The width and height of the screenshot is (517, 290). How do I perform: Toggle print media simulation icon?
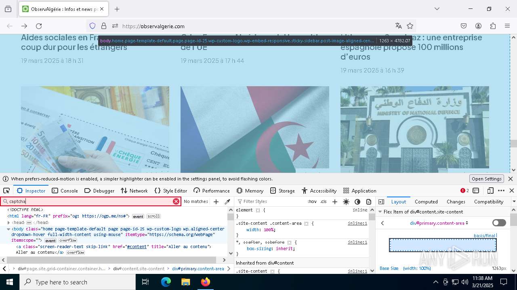[x=369, y=201]
